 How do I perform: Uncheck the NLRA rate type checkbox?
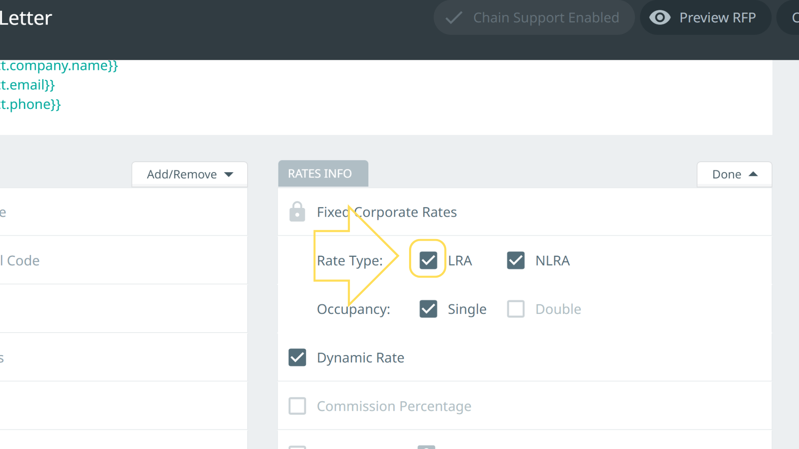click(516, 260)
